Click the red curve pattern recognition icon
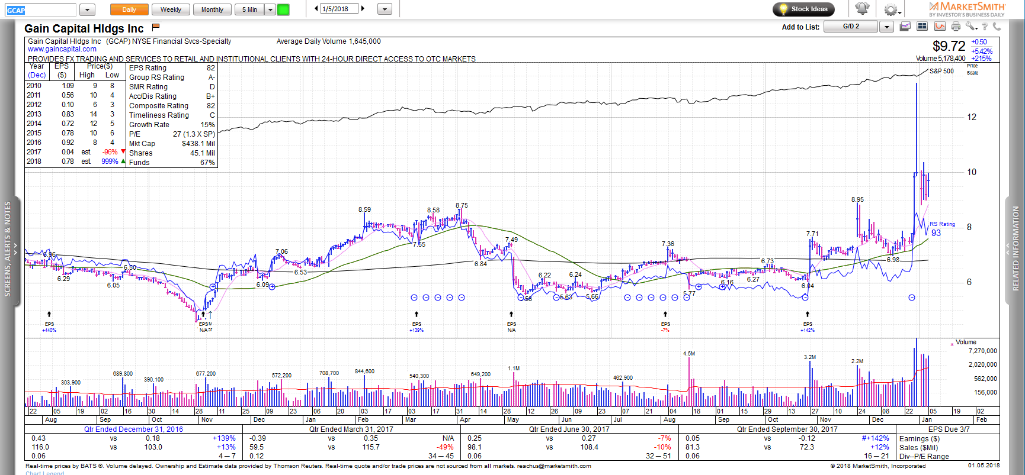 pyautogui.click(x=940, y=27)
